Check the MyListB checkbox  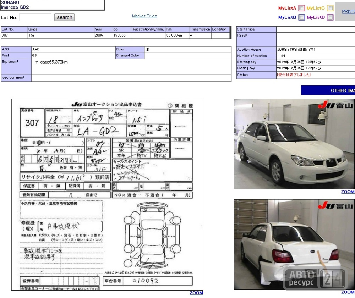point(301,17)
